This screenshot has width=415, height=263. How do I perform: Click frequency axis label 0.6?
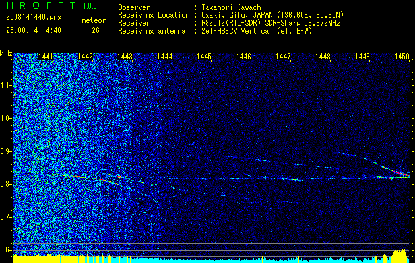pos(5,250)
